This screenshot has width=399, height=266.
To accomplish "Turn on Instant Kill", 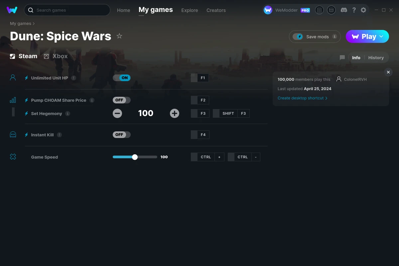I will point(121,135).
